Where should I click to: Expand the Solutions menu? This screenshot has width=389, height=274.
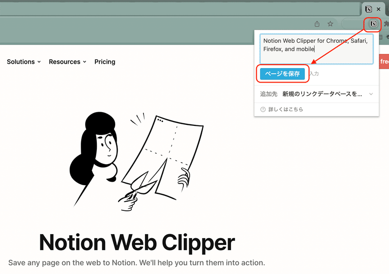coord(24,62)
